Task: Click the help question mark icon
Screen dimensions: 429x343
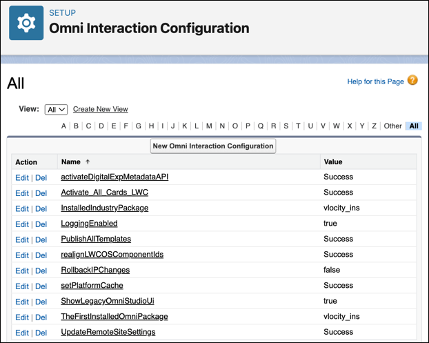Action: point(412,81)
